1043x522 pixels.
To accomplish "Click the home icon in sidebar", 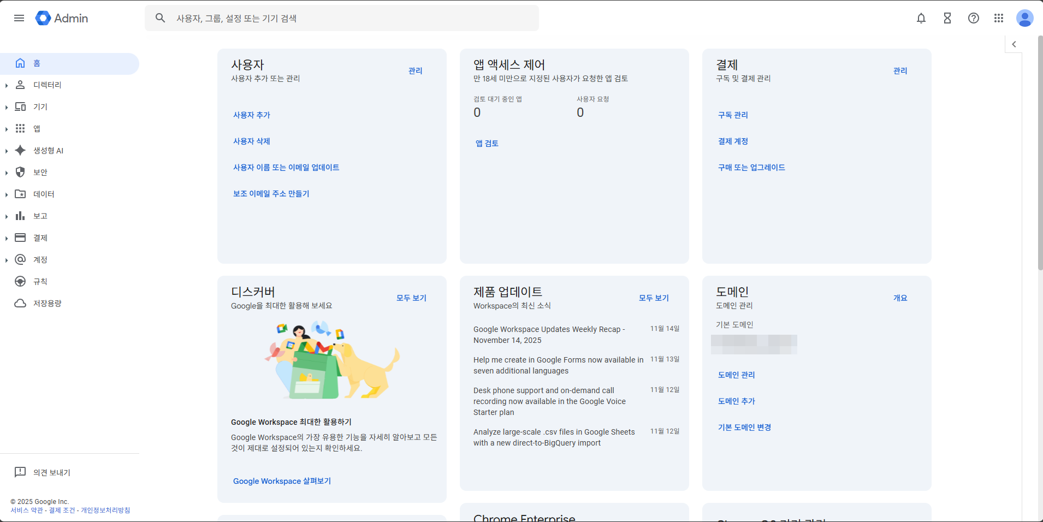I will [x=20, y=63].
